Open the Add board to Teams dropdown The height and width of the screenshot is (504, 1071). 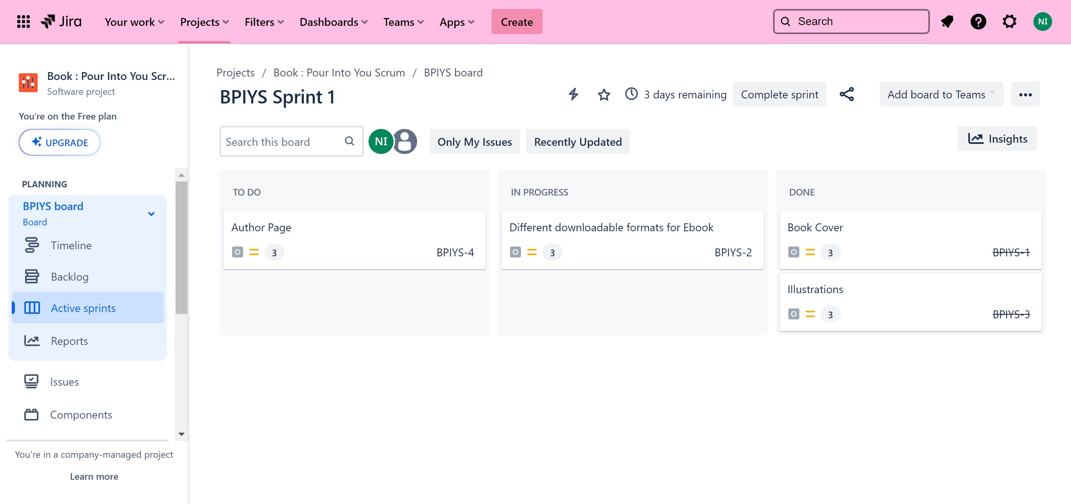(x=941, y=95)
